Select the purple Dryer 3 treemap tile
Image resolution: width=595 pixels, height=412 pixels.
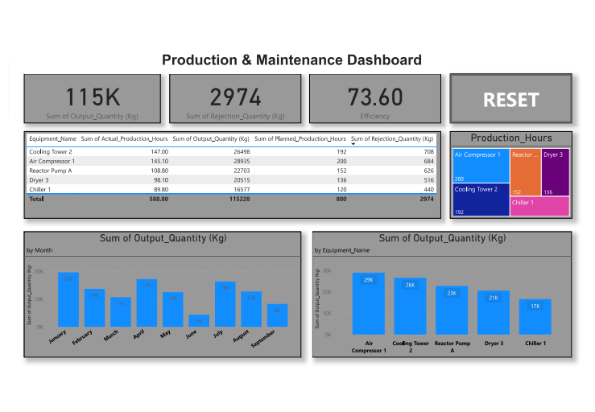pyautogui.click(x=556, y=172)
